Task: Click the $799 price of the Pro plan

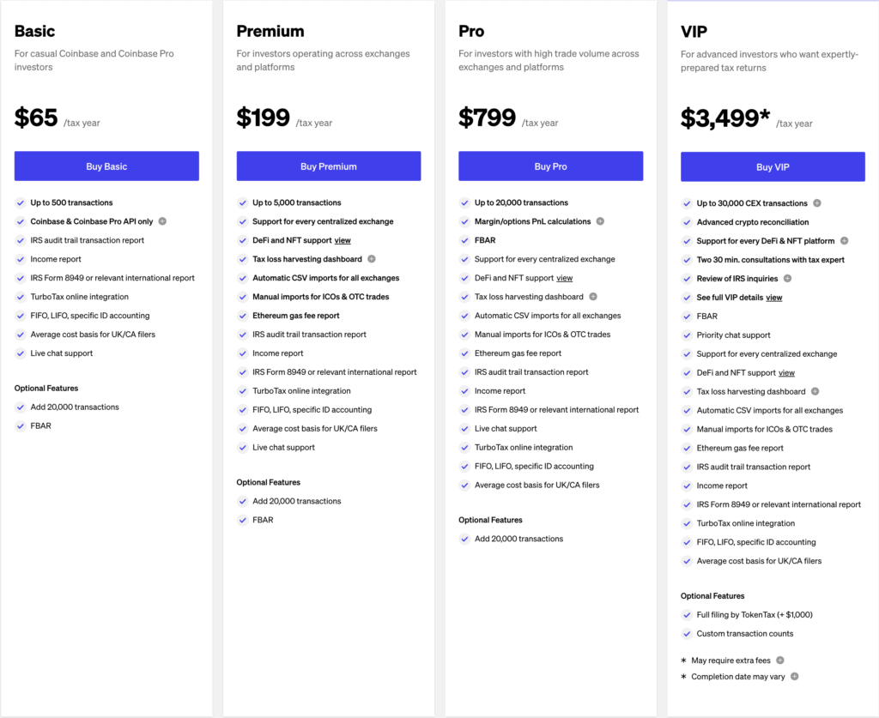Action: point(488,117)
